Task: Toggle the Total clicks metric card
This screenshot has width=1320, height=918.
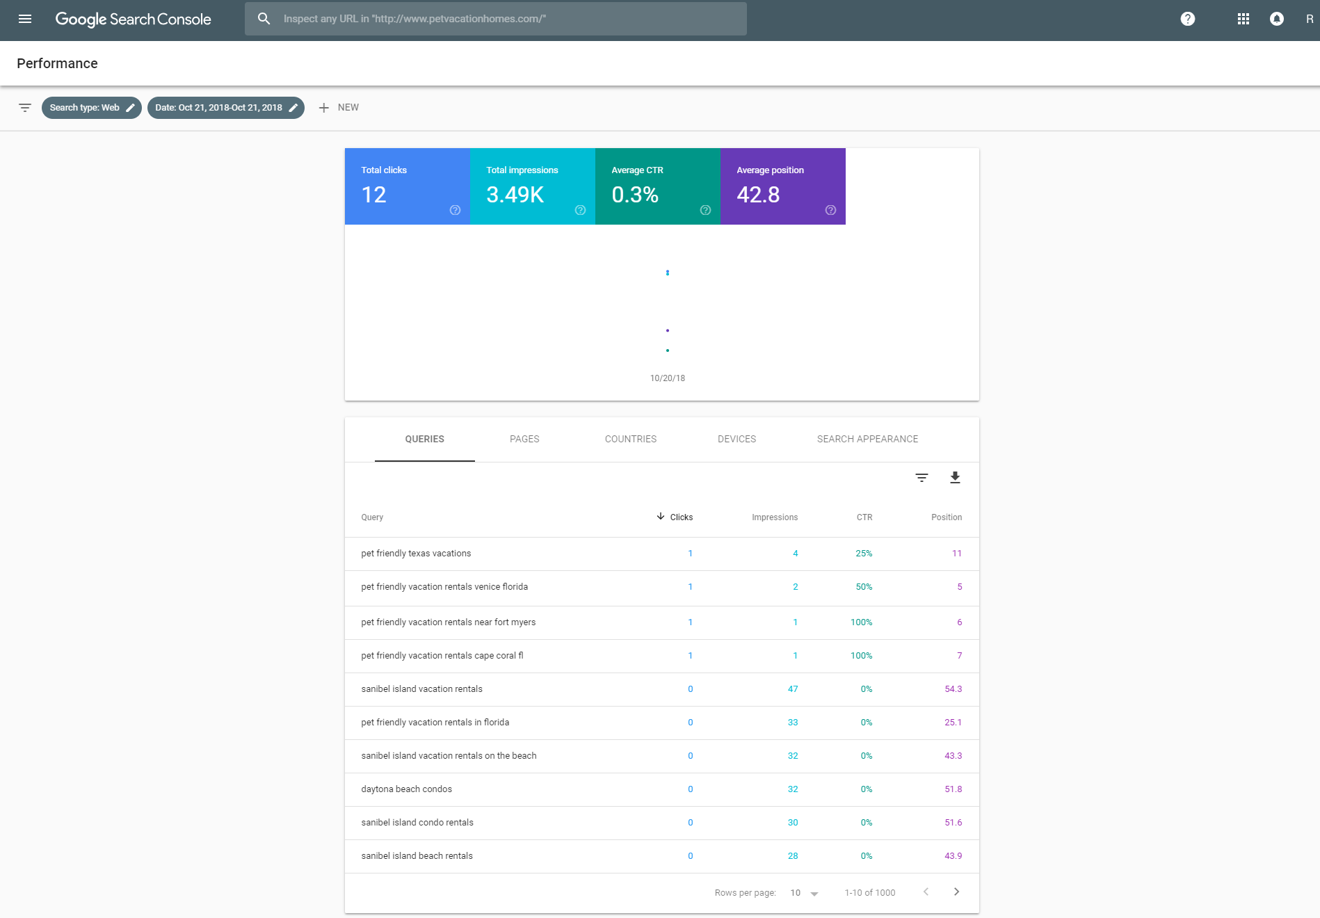Action: pos(408,186)
